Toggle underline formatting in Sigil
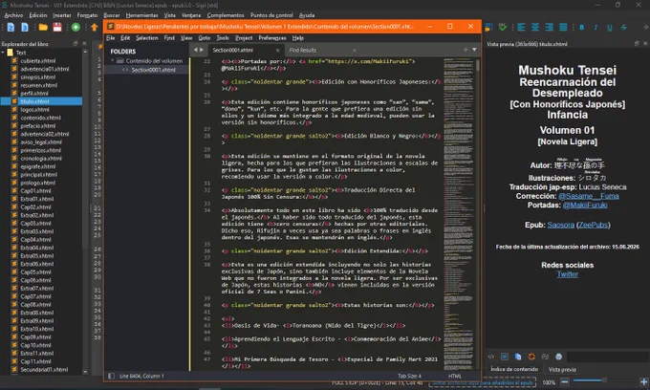Image resolution: width=650 pixels, height=390 pixels. coord(610,28)
